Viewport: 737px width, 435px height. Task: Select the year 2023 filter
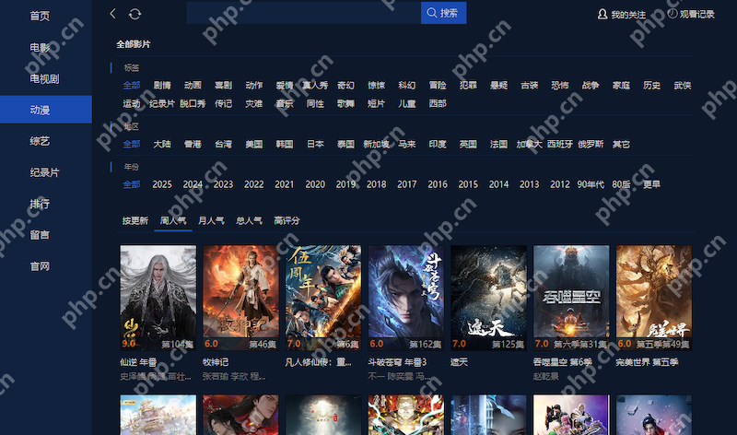pyautogui.click(x=223, y=184)
